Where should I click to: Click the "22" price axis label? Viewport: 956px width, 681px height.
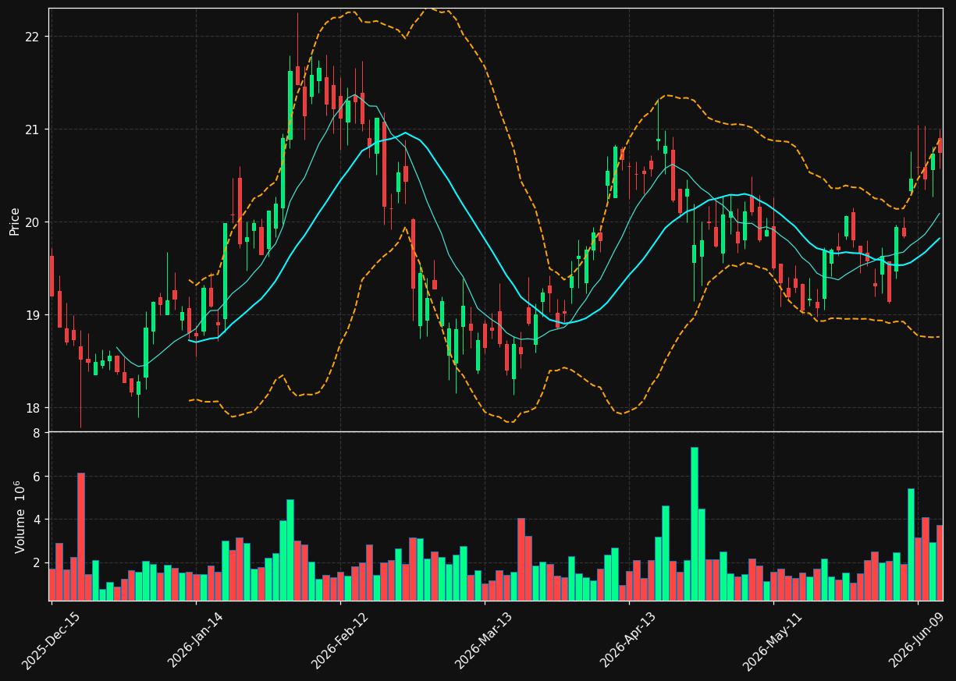(34, 37)
